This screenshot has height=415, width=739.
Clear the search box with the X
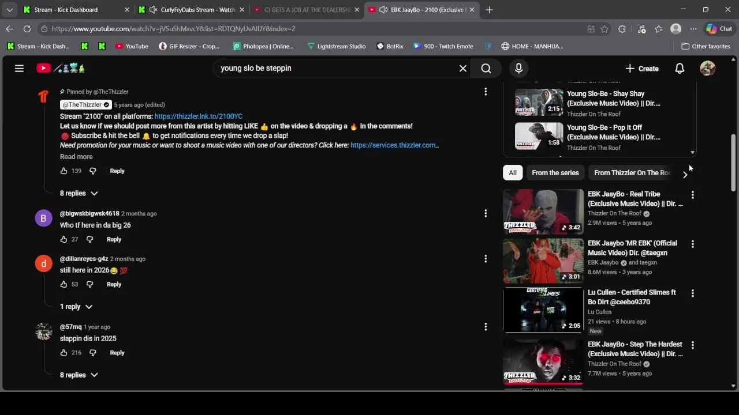[463, 68]
